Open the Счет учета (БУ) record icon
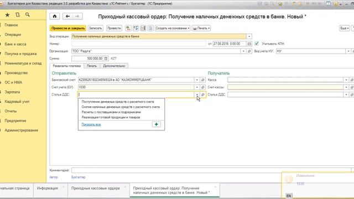 point(202,87)
